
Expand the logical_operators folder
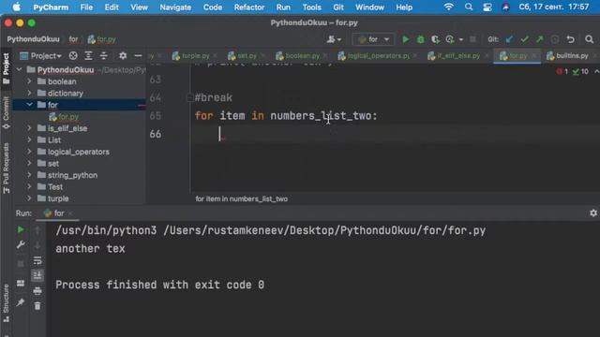(x=29, y=152)
